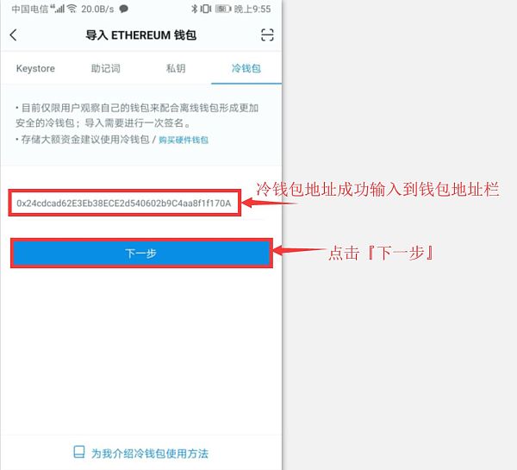Open the 购买硬件钱包 link
Screen dimensions: 517x470
click(x=184, y=140)
